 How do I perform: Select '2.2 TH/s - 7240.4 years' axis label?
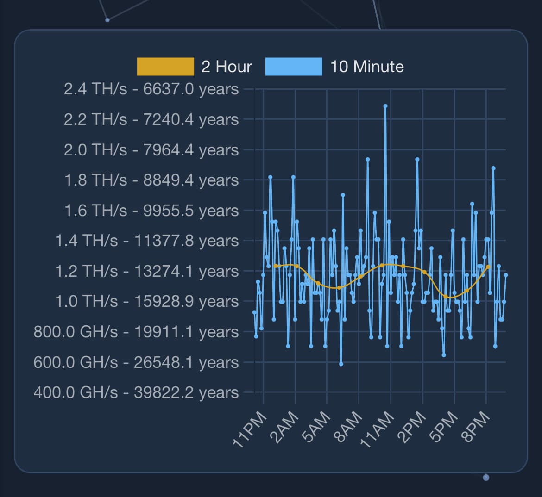(151, 119)
